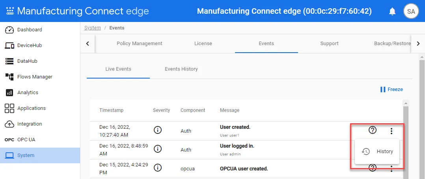
Task: Click the Message column header
Action: pyautogui.click(x=229, y=110)
